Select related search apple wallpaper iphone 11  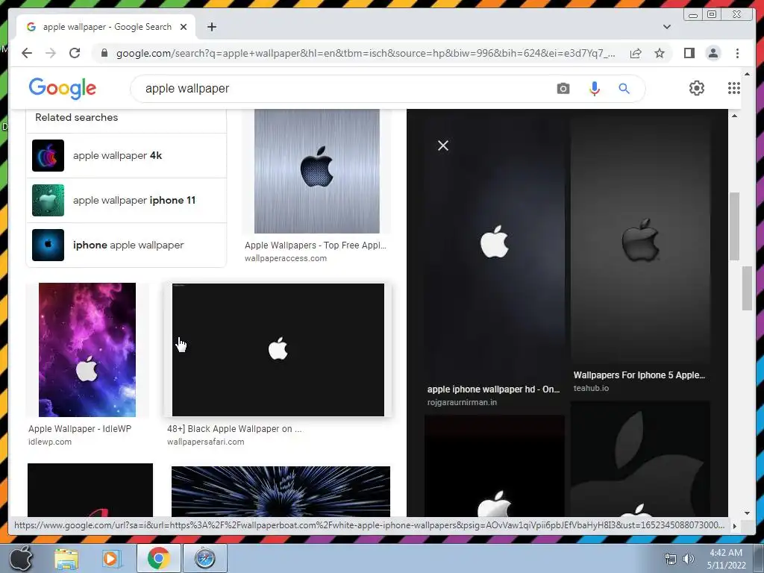126,200
